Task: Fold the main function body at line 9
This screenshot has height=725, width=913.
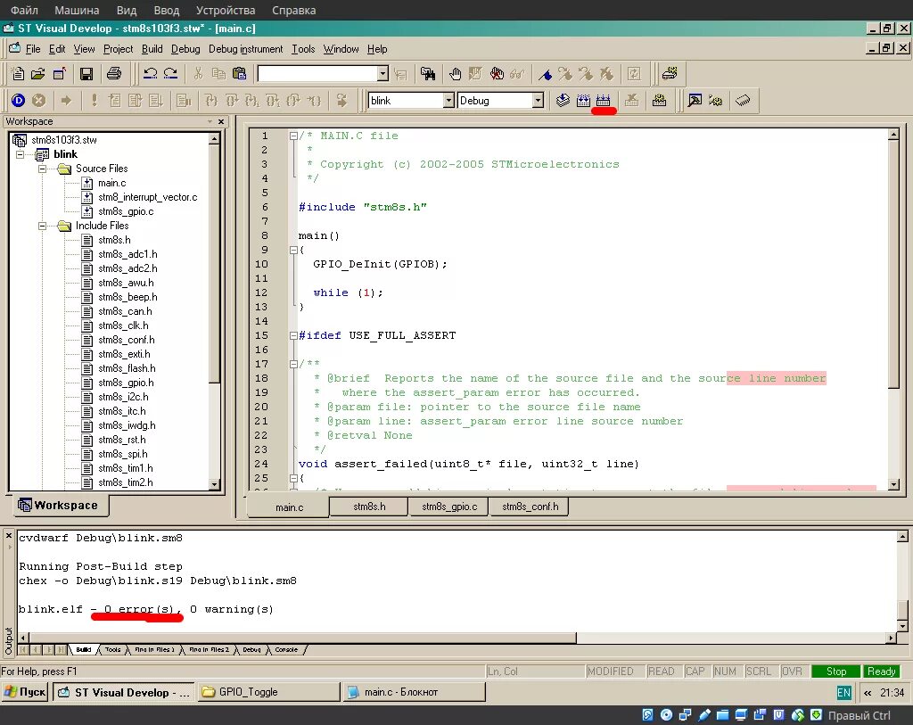Action: tap(293, 250)
